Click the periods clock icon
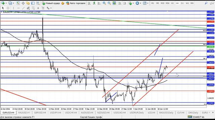Viewport: 215px width, 120px height. pyautogui.click(x=137, y=3)
